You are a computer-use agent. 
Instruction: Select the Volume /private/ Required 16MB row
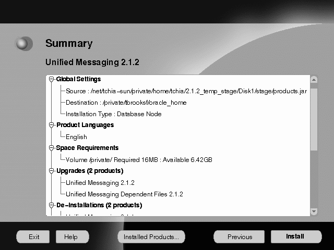[139, 160]
